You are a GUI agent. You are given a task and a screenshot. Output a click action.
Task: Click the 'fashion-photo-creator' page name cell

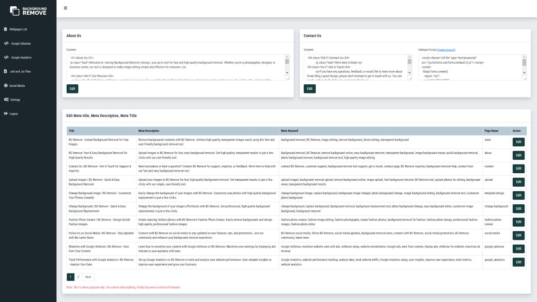496,221
